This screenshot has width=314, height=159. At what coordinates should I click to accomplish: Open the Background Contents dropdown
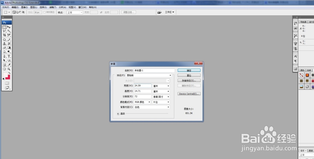tap(152, 107)
